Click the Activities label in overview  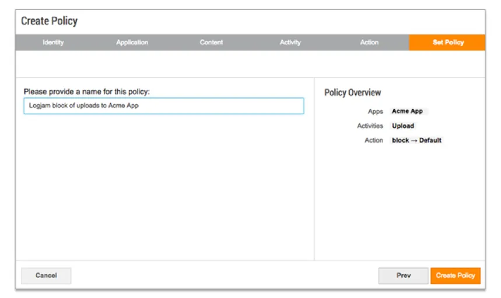pos(370,126)
